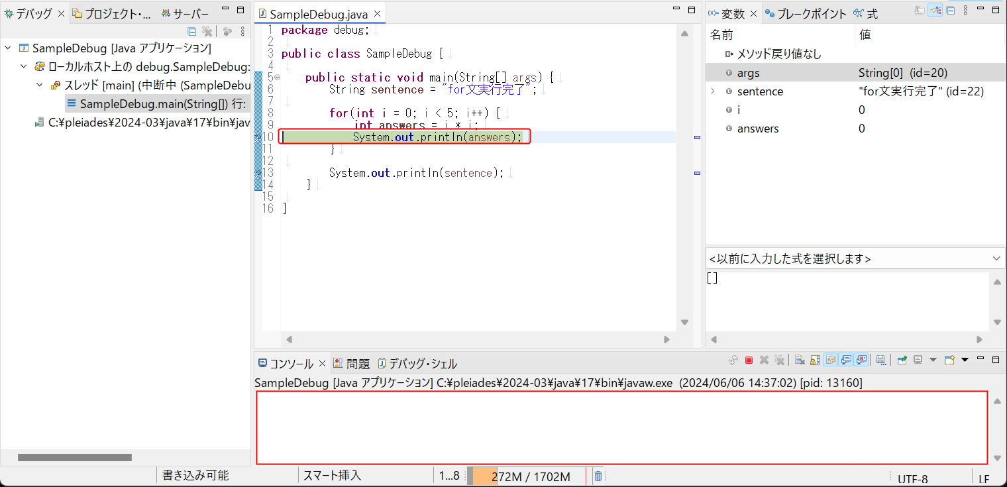Expand the sentence variable row

click(713, 91)
